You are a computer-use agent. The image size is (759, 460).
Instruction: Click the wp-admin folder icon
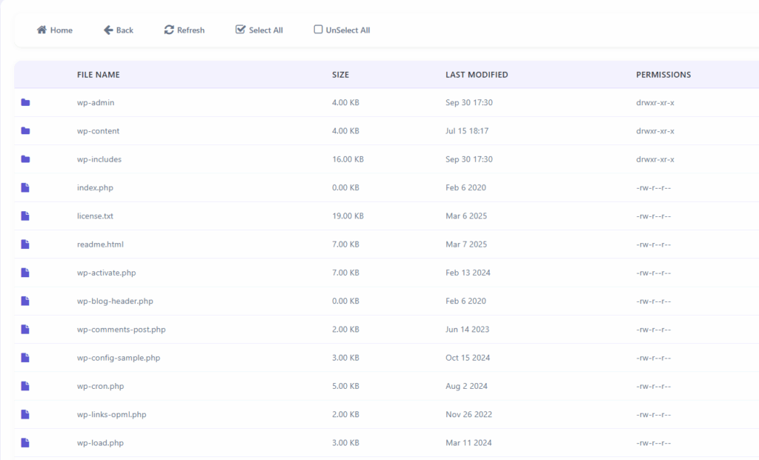coord(25,103)
